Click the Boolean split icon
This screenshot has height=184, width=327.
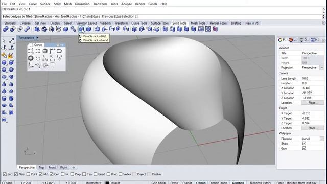[27, 29]
